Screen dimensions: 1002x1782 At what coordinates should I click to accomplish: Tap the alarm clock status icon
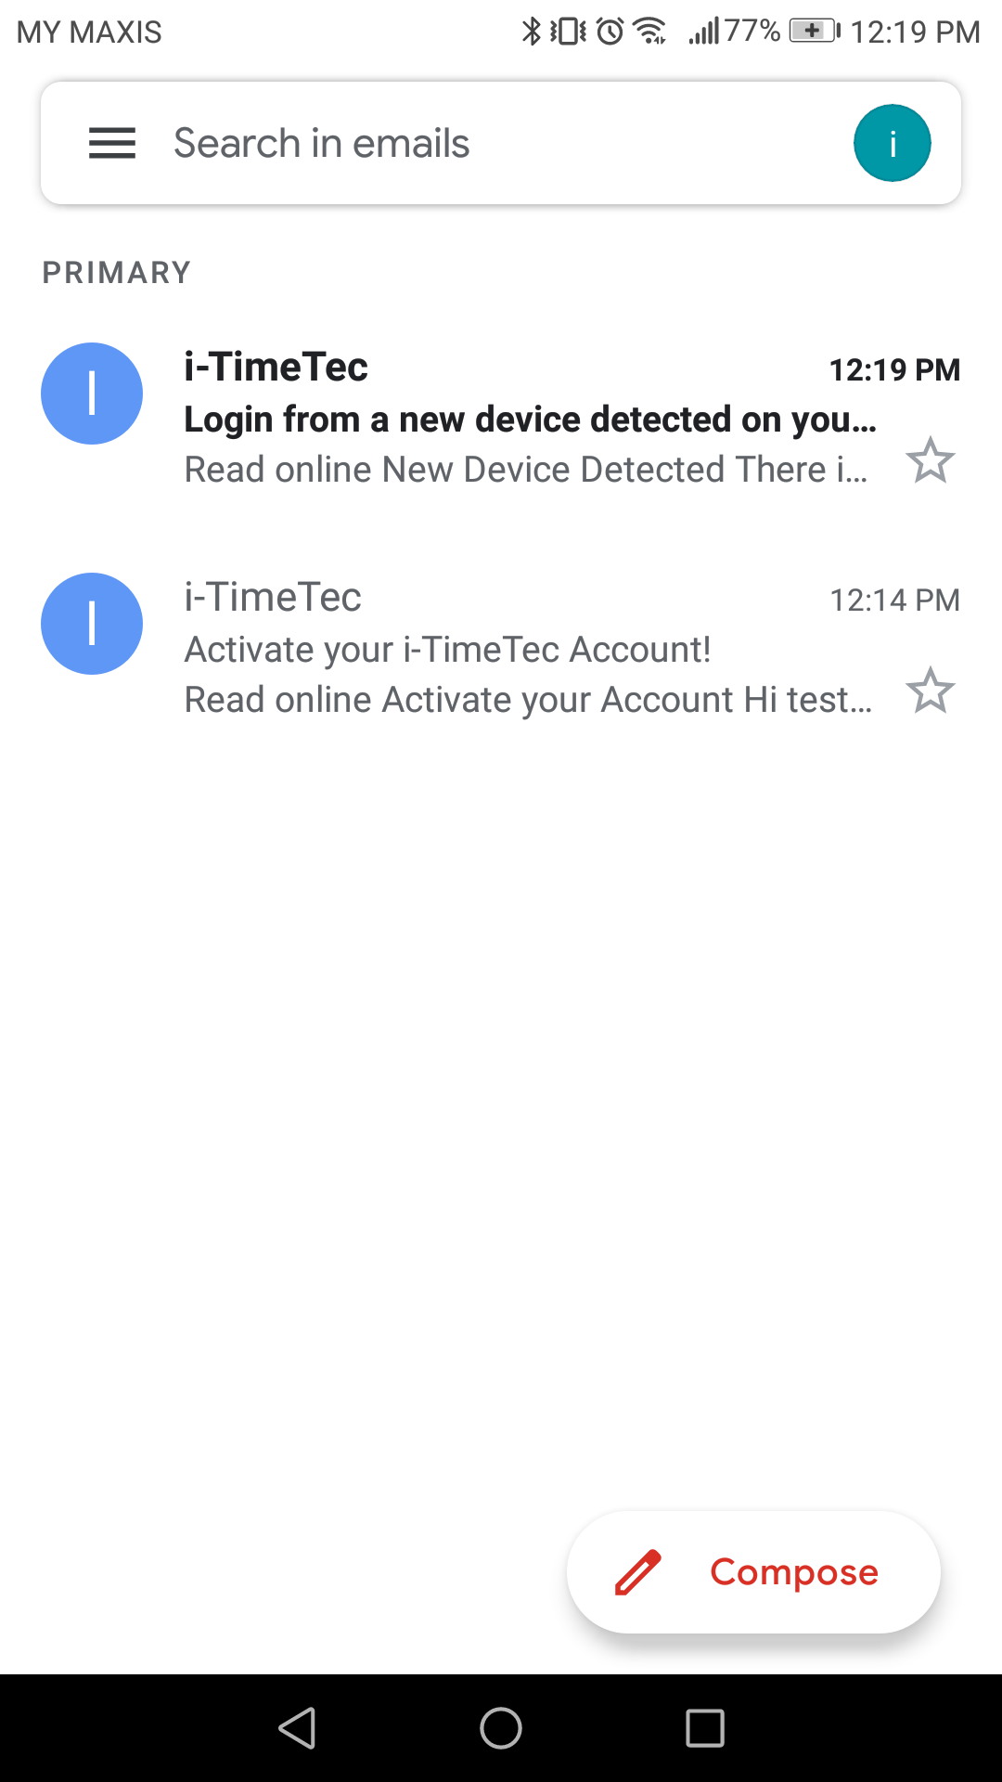[x=610, y=32]
